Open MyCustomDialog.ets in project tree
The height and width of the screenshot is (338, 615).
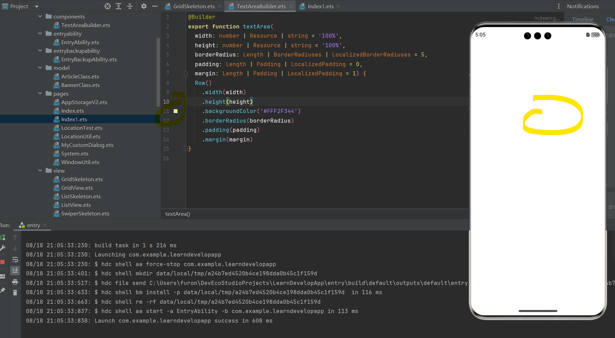(x=87, y=145)
